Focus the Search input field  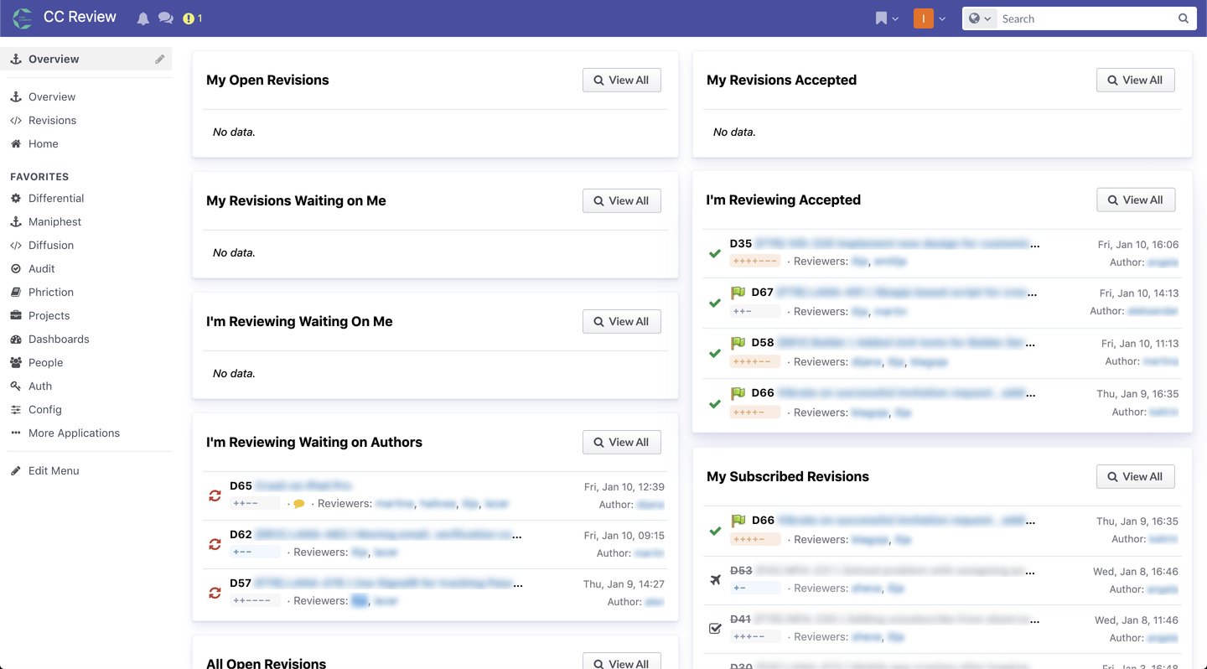(1086, 18)
